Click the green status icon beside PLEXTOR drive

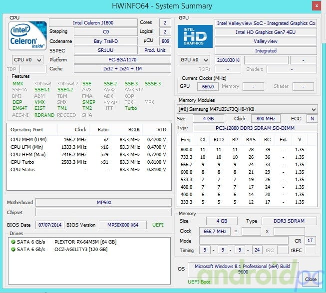tap(13, 242)
